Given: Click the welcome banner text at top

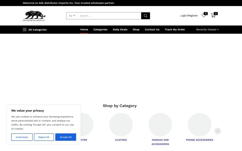Looking at the screenshot, I should 69,3.
